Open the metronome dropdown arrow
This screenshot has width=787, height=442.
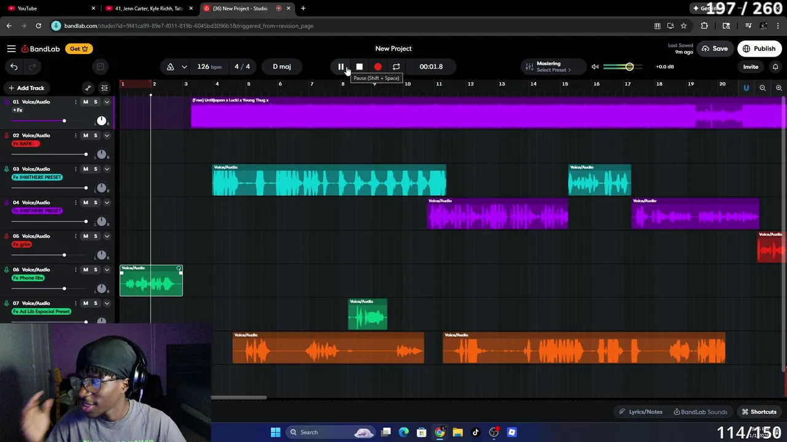184,66
